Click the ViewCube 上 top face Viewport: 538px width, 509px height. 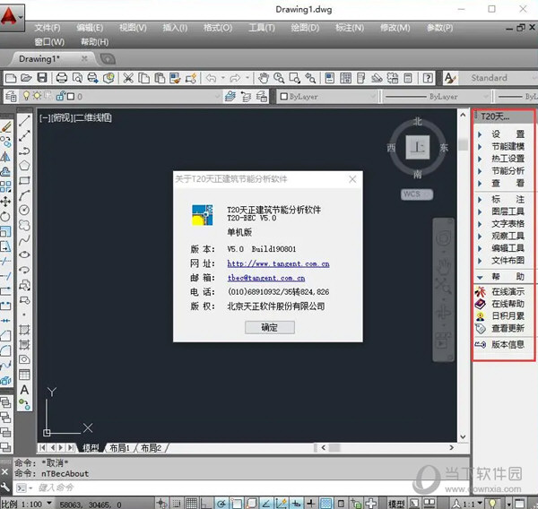click(417, 148)
